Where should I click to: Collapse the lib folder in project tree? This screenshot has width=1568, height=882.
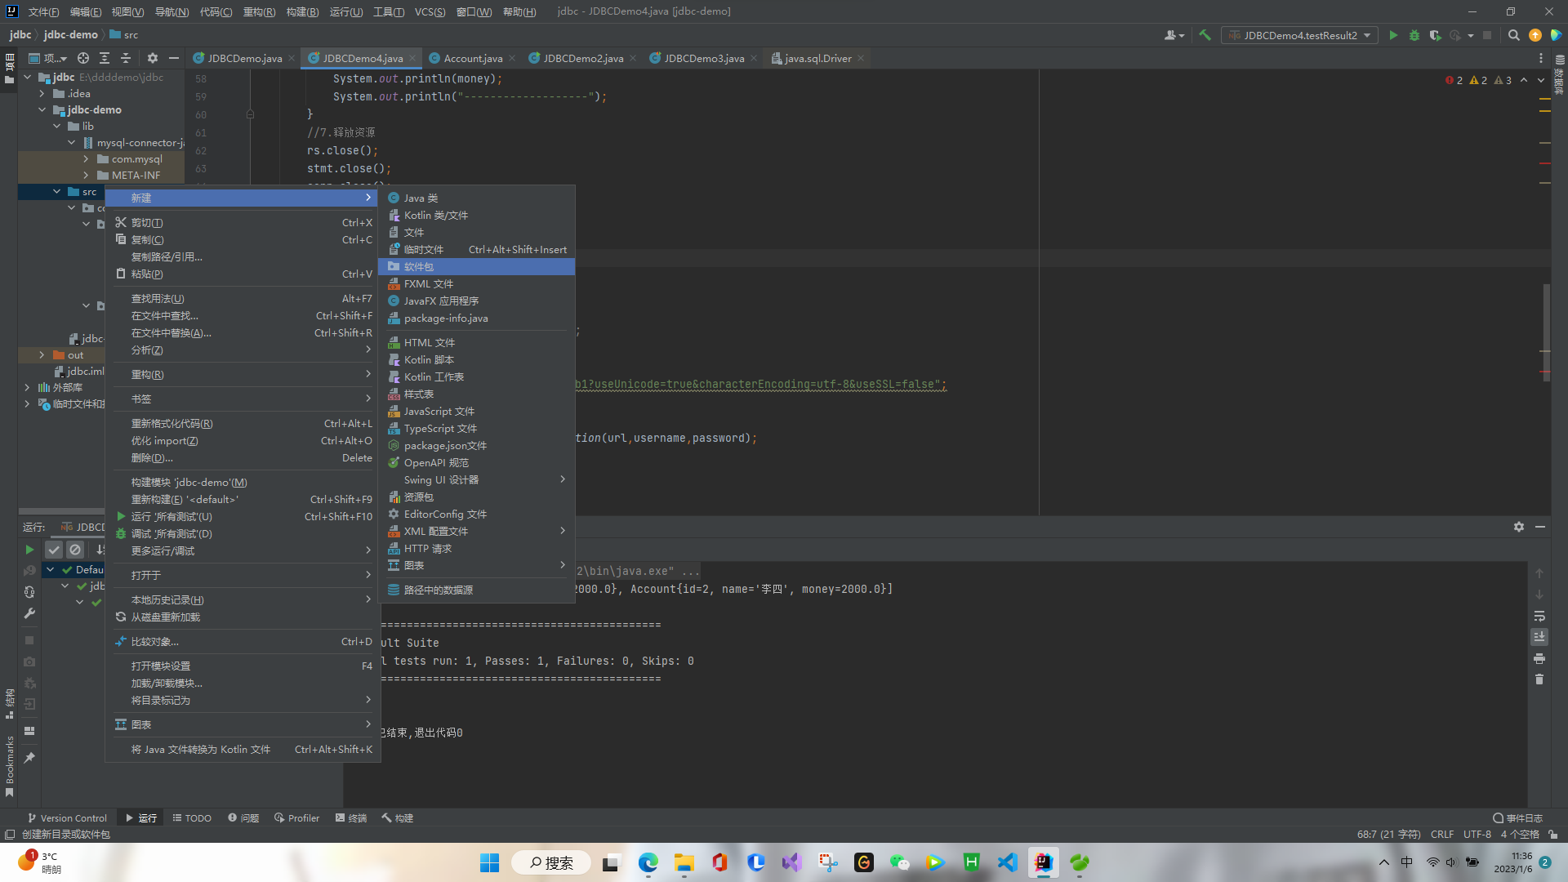[x=57, y=127]
